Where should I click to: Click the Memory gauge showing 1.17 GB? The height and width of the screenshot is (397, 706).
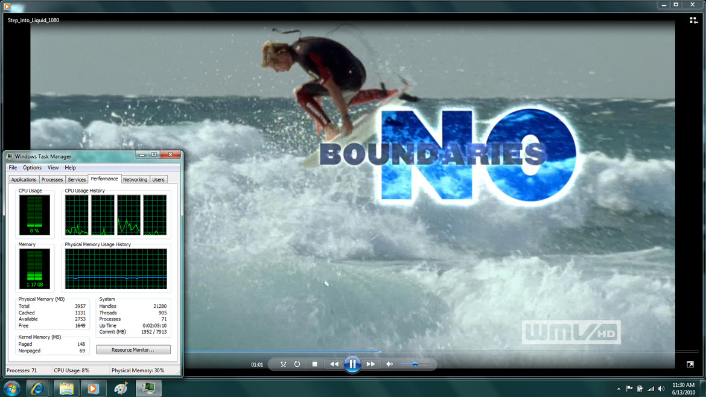pyautogui.click(x=34, y=268)
